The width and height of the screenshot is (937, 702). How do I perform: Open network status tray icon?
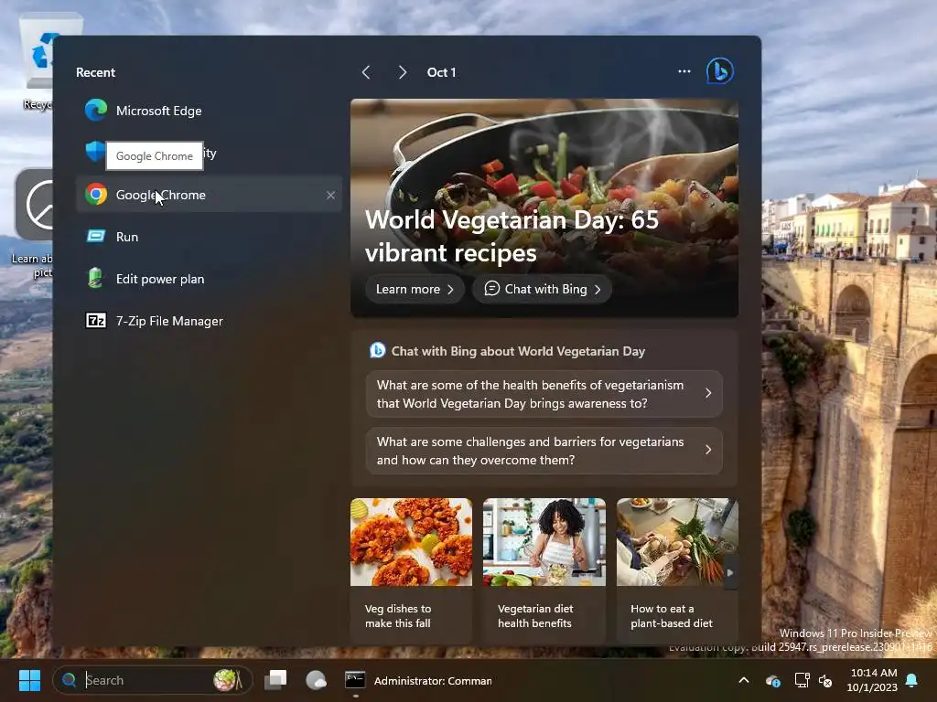[x=802, y=680]
